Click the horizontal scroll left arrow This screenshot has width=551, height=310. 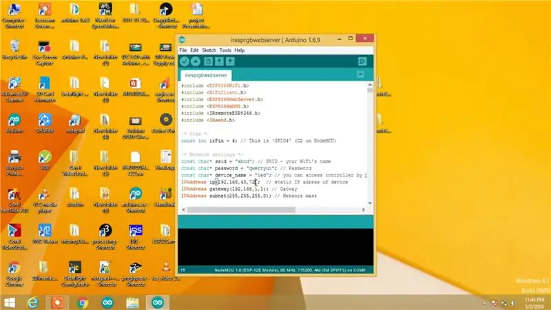click(x=183, y=210)
